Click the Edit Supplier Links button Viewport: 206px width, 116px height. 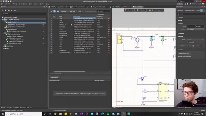[184, 54]
